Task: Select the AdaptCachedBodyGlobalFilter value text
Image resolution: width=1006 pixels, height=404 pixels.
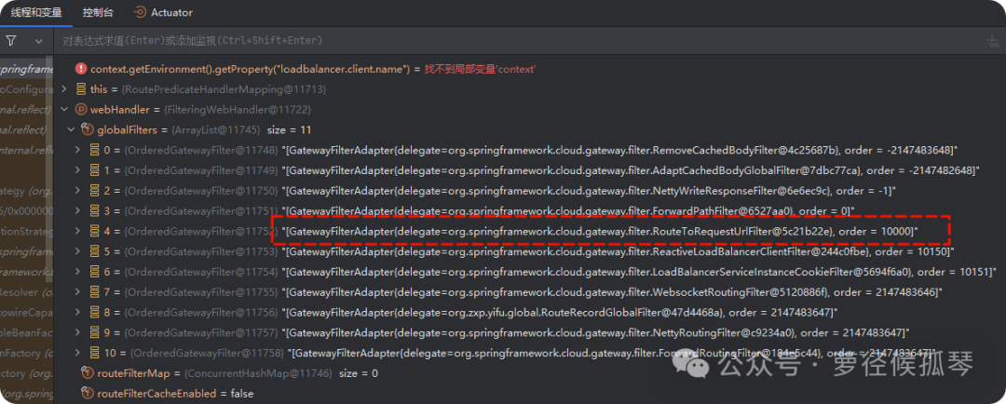Action: pos(631,170)
